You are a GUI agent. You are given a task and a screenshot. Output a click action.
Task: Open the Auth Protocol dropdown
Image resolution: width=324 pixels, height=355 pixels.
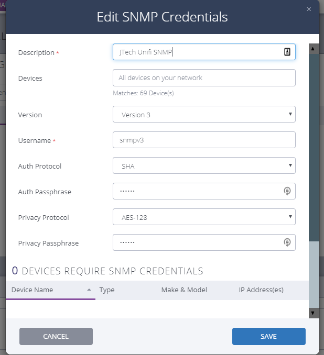pos(204,165)
